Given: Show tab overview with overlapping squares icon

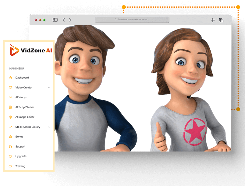Looking at the screenshot, I should 221,20.
